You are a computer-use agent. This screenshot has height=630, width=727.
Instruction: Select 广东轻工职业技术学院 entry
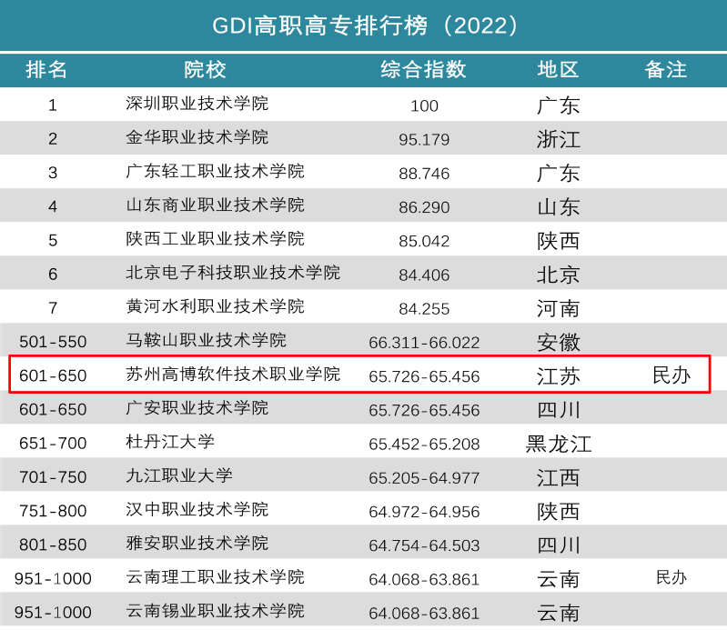point(215,172)
